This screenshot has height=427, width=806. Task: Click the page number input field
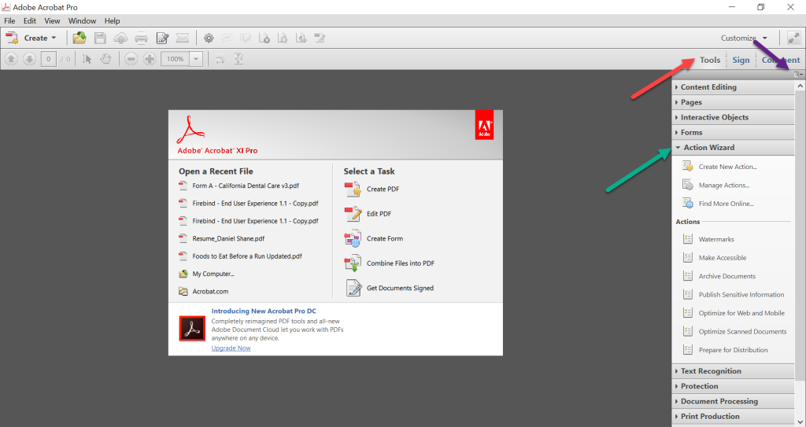(x=48, y=59)
